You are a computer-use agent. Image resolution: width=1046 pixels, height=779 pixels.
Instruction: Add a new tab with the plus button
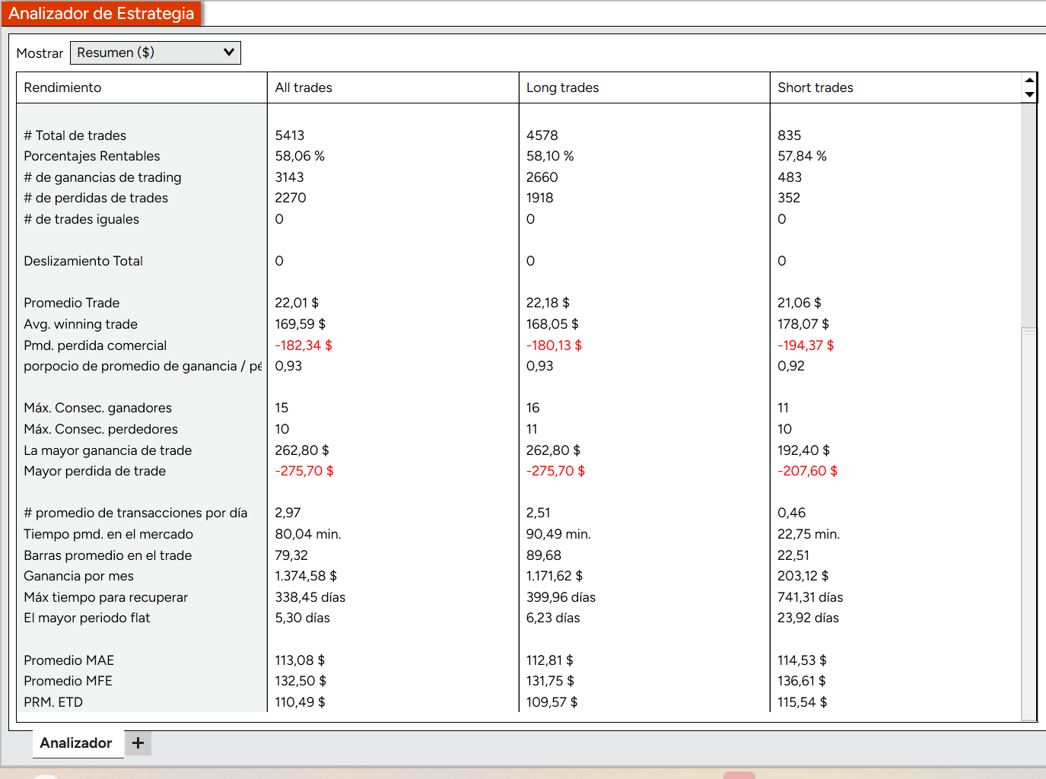[138, 743]
